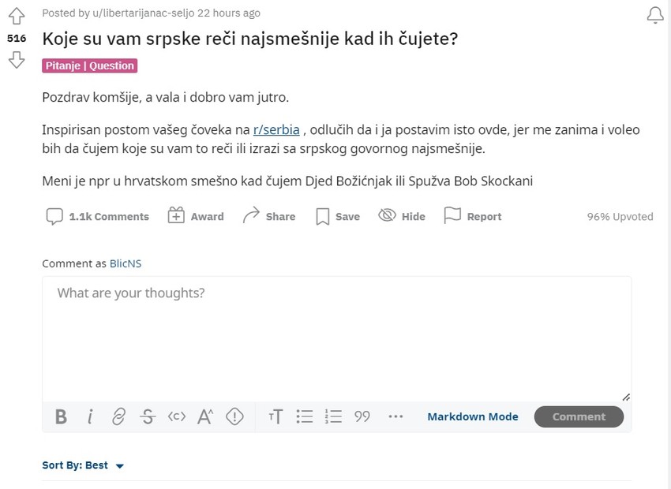The image size is (671, 489).
Task: Toggle bold formatting in comment editor
Action: point(61,416)
